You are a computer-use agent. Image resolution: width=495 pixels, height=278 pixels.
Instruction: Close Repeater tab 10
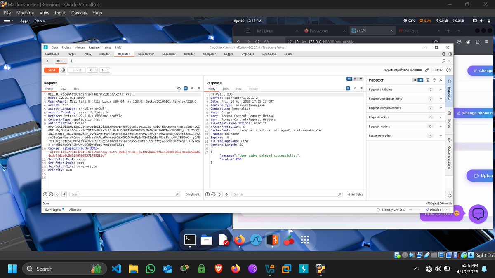(x=64, y=61)
